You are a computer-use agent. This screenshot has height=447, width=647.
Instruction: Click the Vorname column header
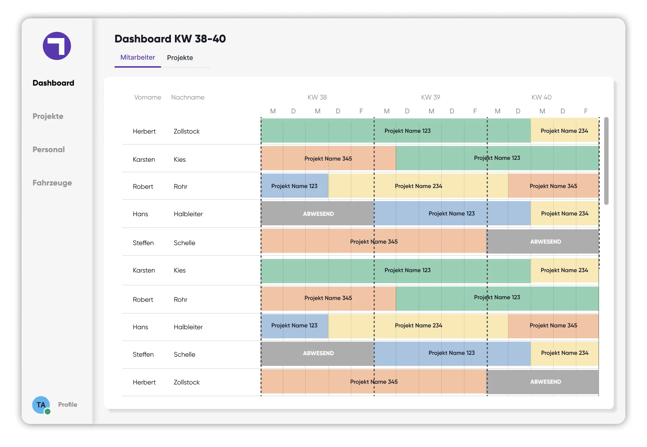148,97
